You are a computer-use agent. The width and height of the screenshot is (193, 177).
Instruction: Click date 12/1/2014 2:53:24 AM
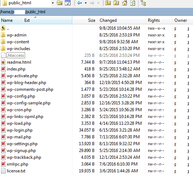point(120,157)
